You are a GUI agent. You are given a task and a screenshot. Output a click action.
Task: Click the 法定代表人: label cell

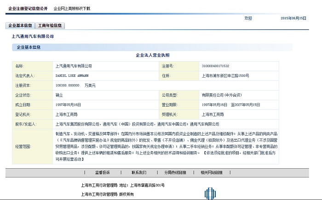[x=33, y=75]
